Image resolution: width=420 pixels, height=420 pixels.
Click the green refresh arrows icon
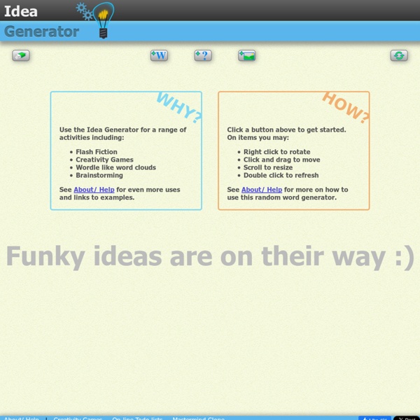[x=399, y=55]
